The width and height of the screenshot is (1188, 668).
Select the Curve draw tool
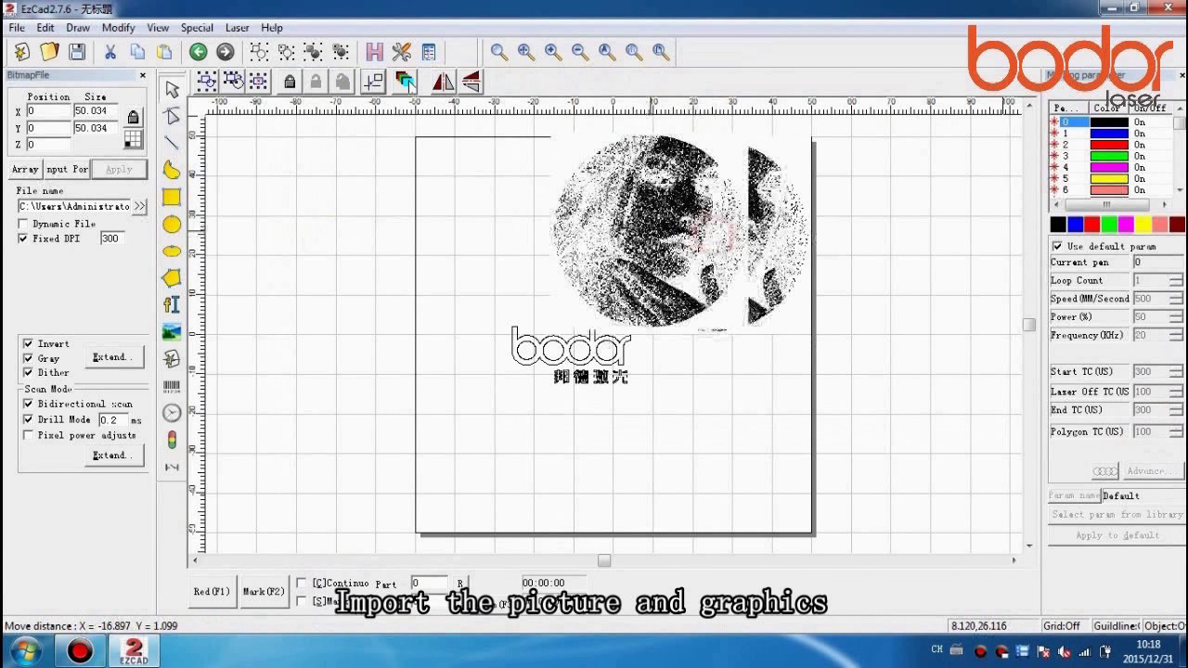click(172, 170)
